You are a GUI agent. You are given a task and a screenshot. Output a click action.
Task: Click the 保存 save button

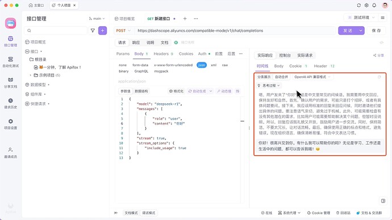coord(376,31)
